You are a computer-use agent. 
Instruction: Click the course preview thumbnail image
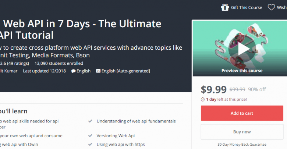coord(240,48)
